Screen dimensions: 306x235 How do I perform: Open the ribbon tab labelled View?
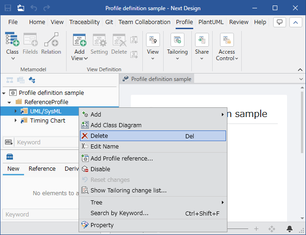(x=57, y=22)
